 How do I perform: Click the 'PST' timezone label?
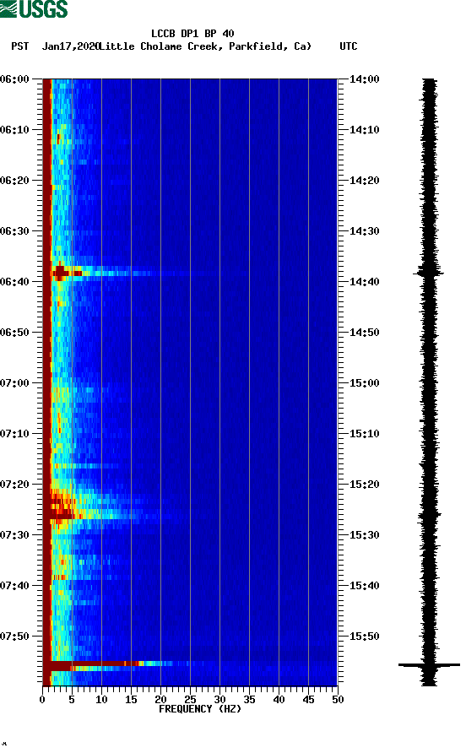(x=20, y=46)
